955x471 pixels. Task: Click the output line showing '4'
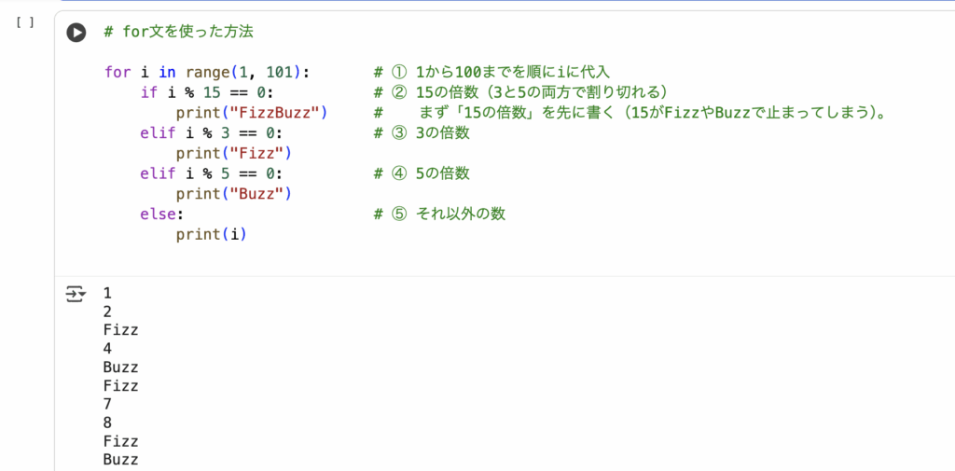[108, 348]
